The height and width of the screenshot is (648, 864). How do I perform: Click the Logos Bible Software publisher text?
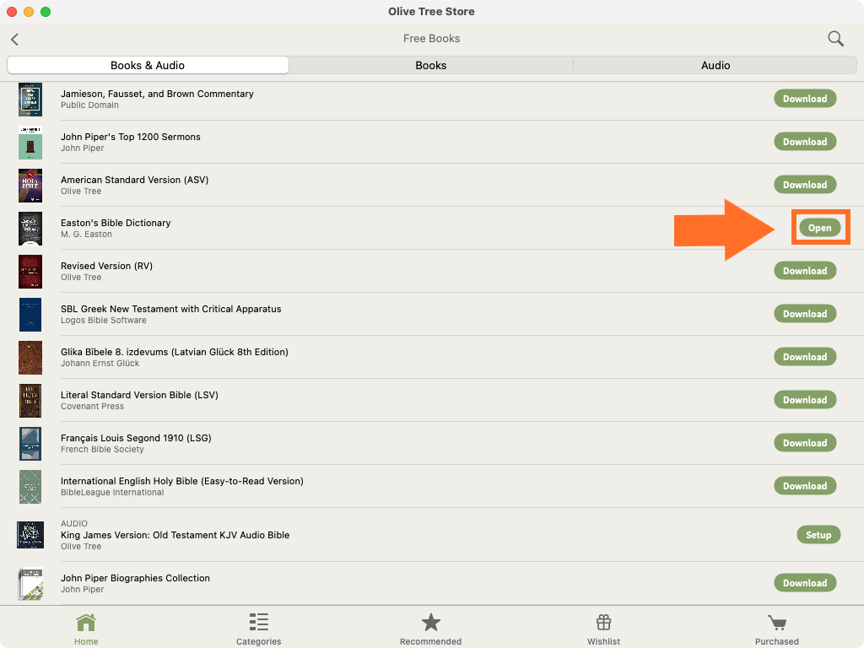[104, 320]
